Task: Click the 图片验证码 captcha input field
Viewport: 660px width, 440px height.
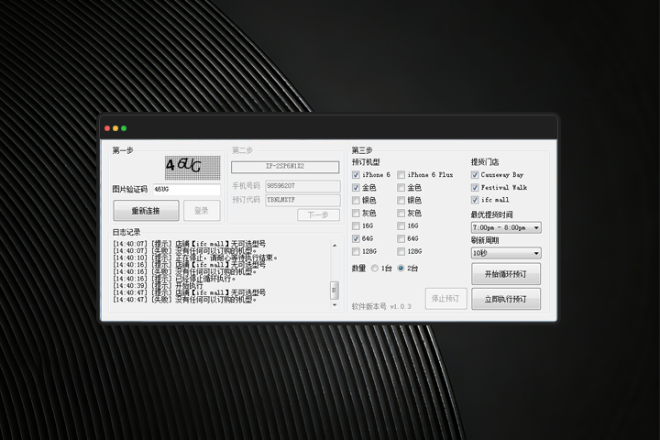Action: [186, 190]
